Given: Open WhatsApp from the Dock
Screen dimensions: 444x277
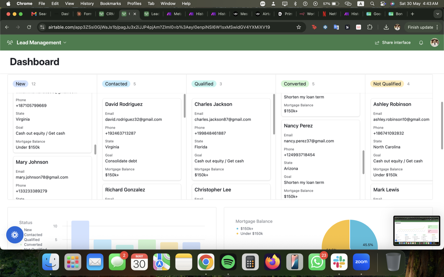Looking at the screenshot, I should tap(317, 262).
